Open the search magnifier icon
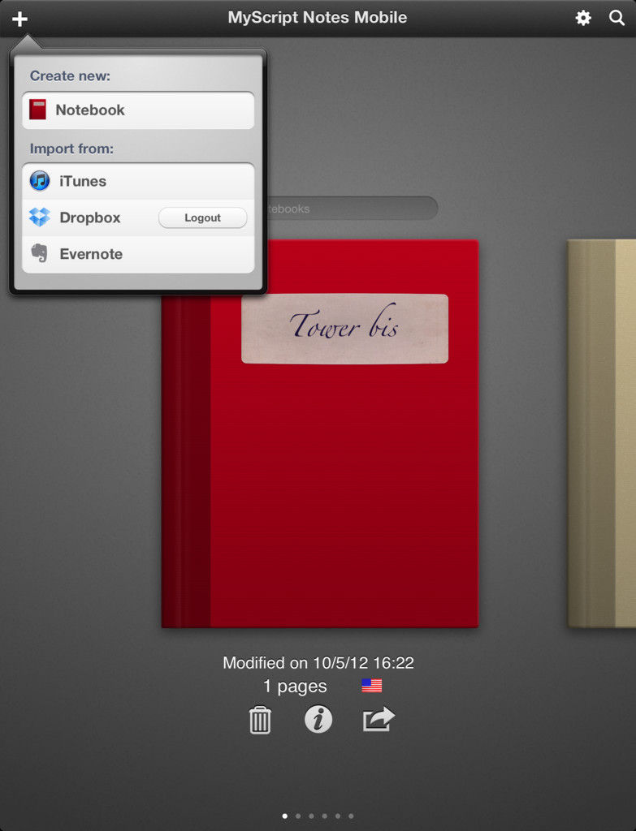The width and height of the screenshot is (636, 831). pyautogui.click(x=617, y=18)
